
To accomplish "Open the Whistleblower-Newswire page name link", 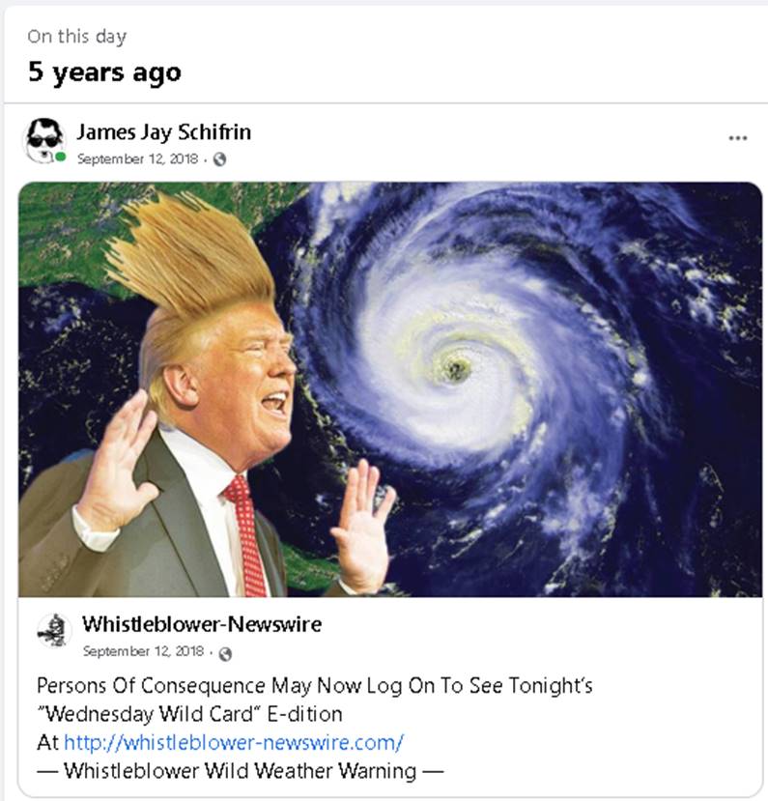I will pyautogui.click(x=202, y=624).
